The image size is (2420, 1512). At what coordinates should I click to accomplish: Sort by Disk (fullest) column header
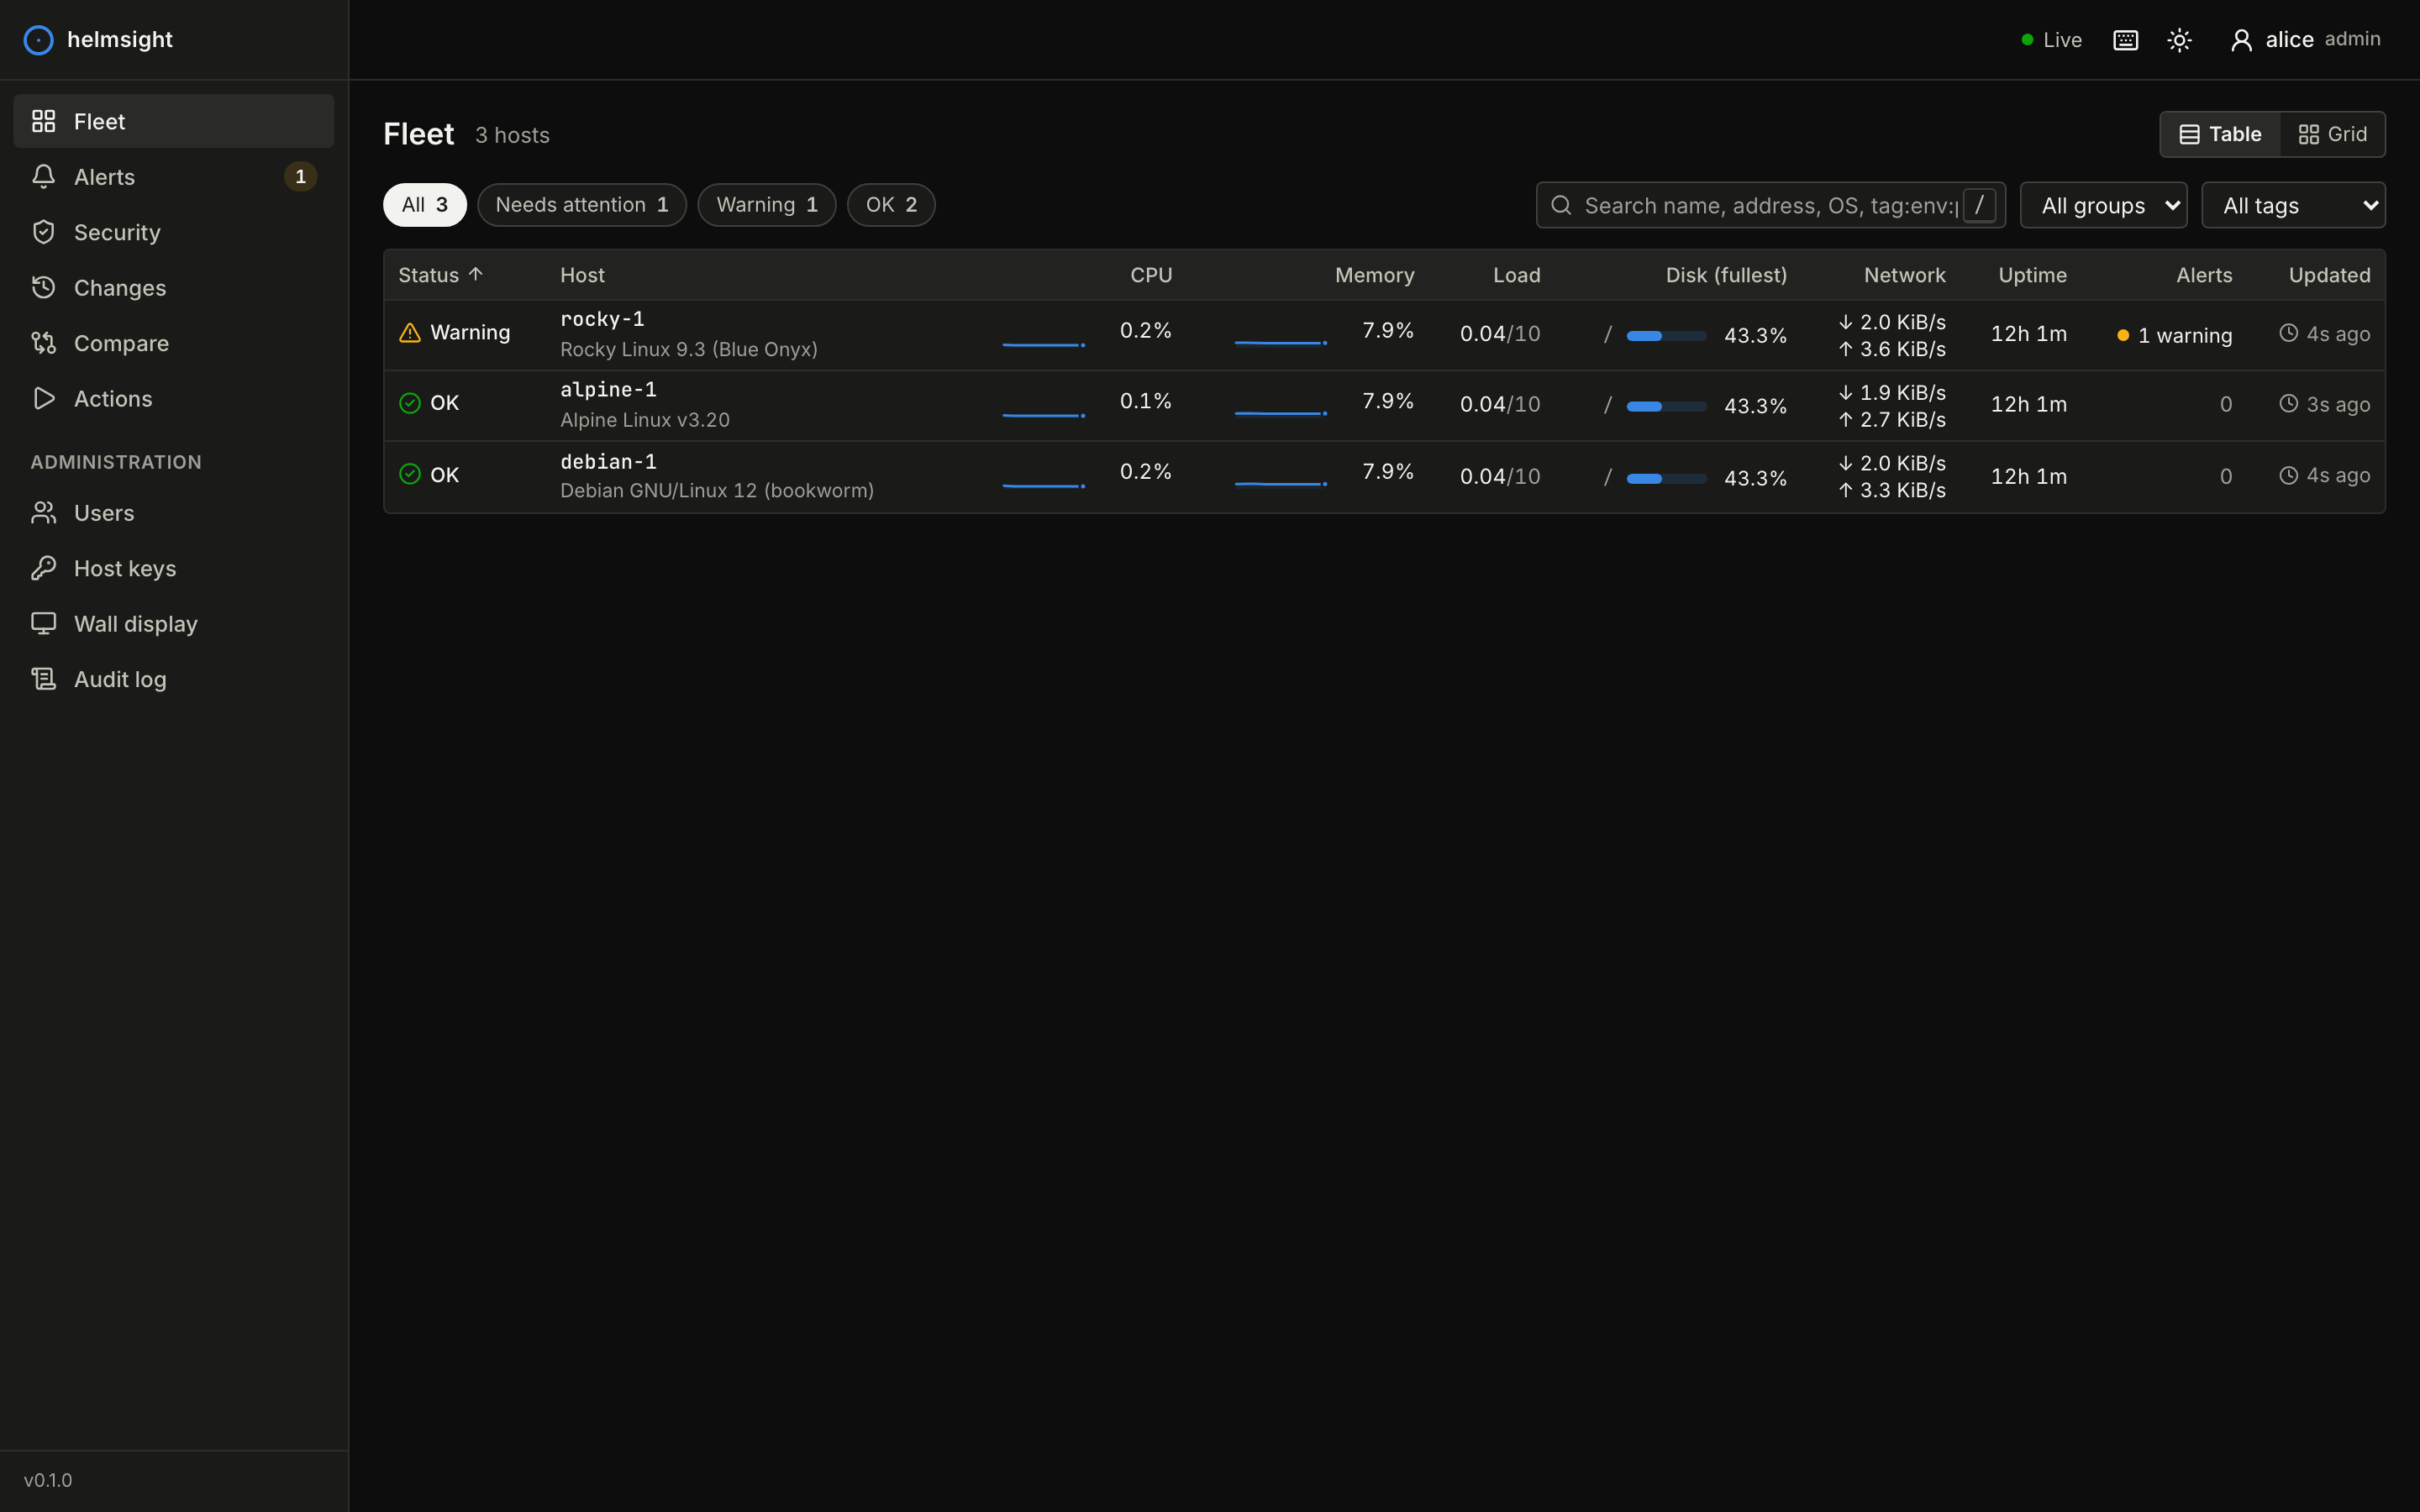point(1726,275)
